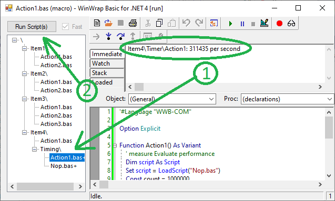Select Action3.bas under Item3

point(56,124)
